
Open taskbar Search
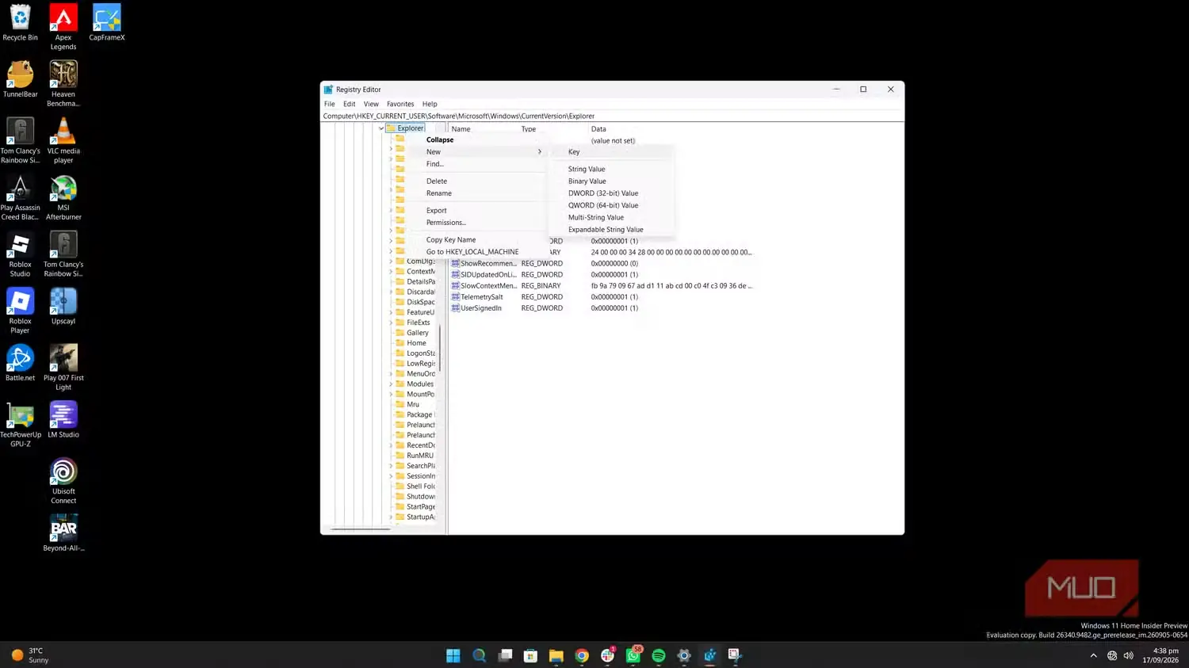[x=479, y=655]
